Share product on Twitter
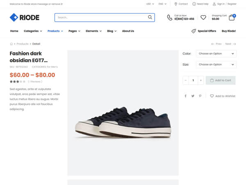 [193, 96]
